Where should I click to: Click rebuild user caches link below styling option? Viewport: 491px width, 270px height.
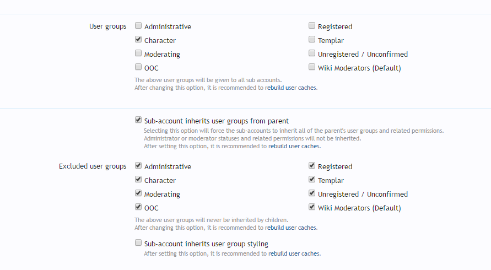click(x=294, y=253)
